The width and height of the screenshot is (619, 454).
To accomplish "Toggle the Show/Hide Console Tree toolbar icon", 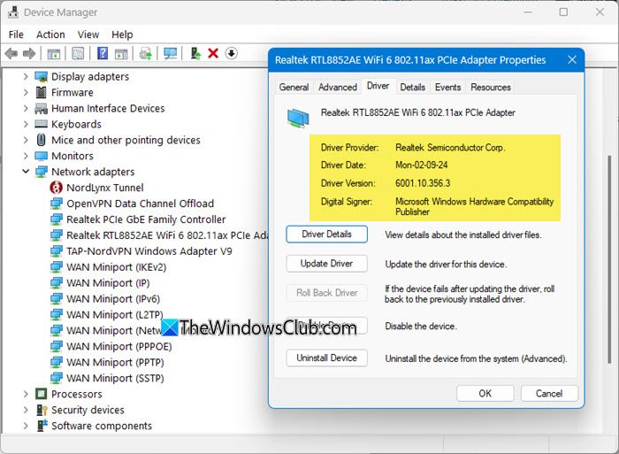I will [53, 53].
